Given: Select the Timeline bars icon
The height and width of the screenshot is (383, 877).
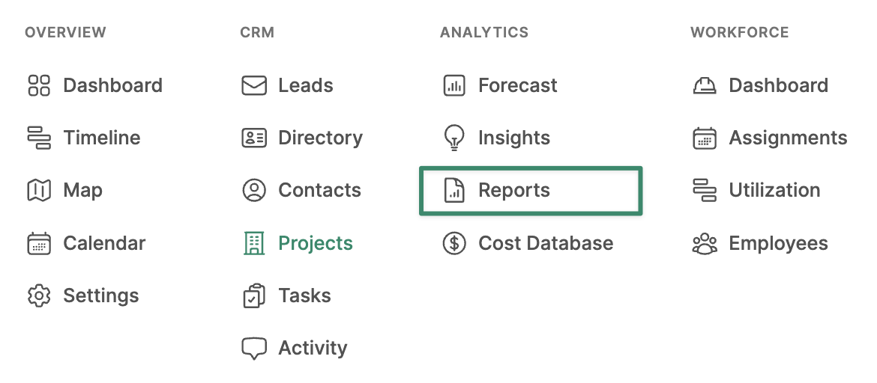Looking at the screenshot, I should tap(38, 138).
